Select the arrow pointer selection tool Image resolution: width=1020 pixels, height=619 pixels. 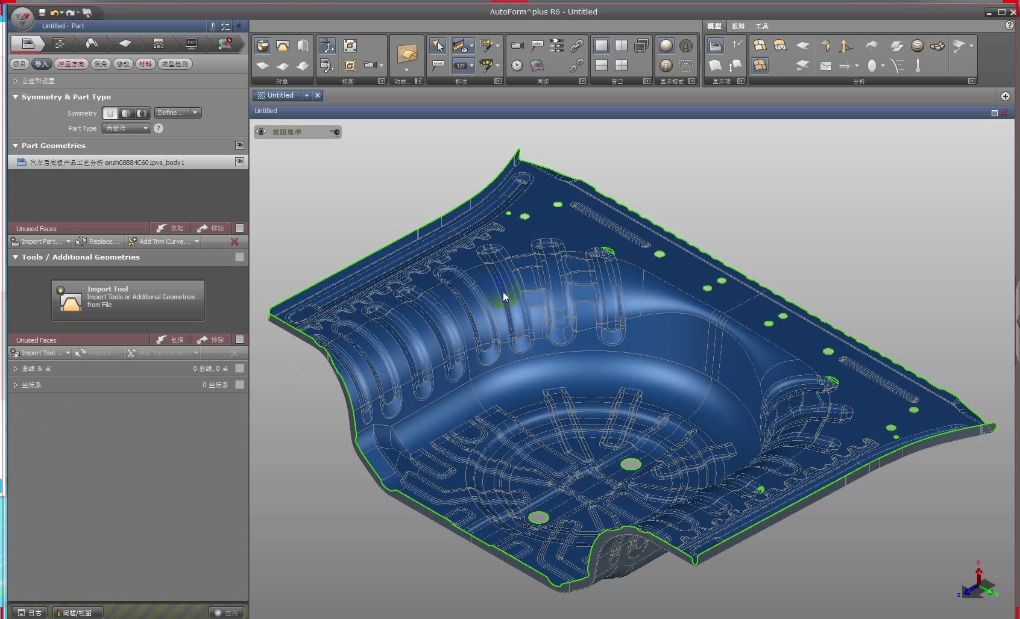coord(438,46)
